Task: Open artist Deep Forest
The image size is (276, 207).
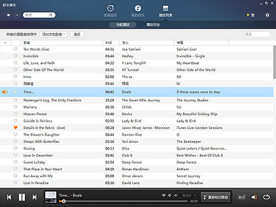Action: point(132,162)
